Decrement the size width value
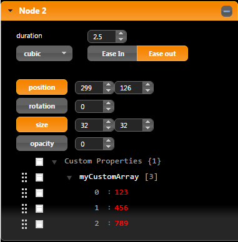The height and width of the screenshot is (242, 238). click(108, 128)
